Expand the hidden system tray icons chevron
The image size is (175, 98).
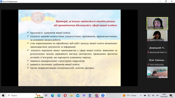coord(141,96)
